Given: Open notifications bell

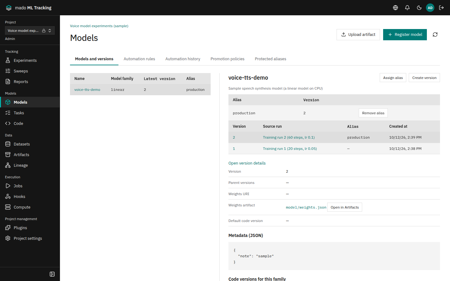Looking at the screenshot, I should click(407, 8).
